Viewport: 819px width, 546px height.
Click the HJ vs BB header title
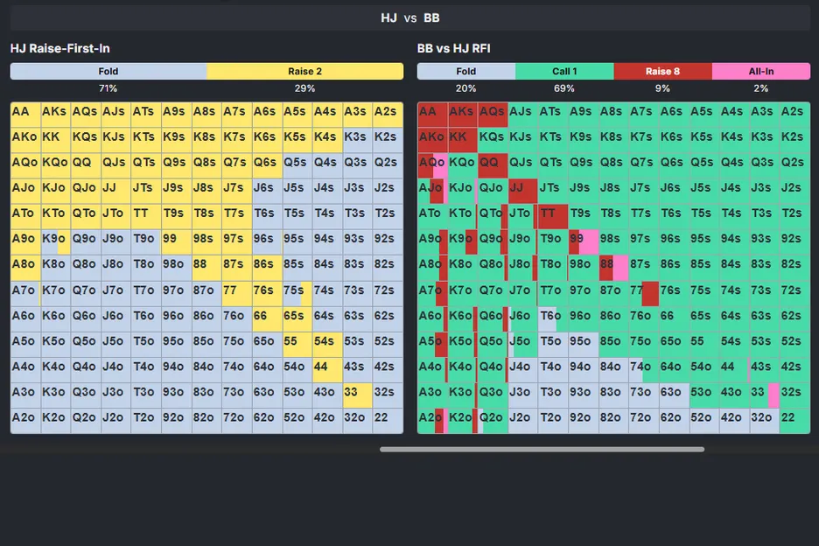[x=409, y=17]
